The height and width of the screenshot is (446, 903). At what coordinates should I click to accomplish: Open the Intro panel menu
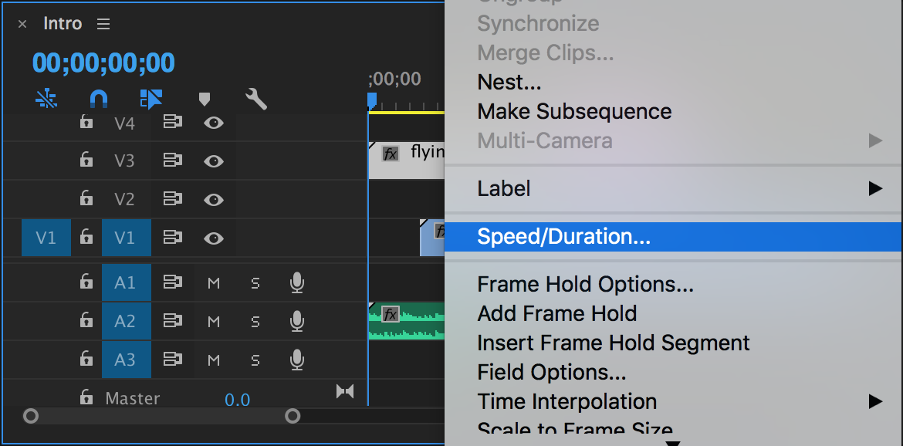coord(103,23)
